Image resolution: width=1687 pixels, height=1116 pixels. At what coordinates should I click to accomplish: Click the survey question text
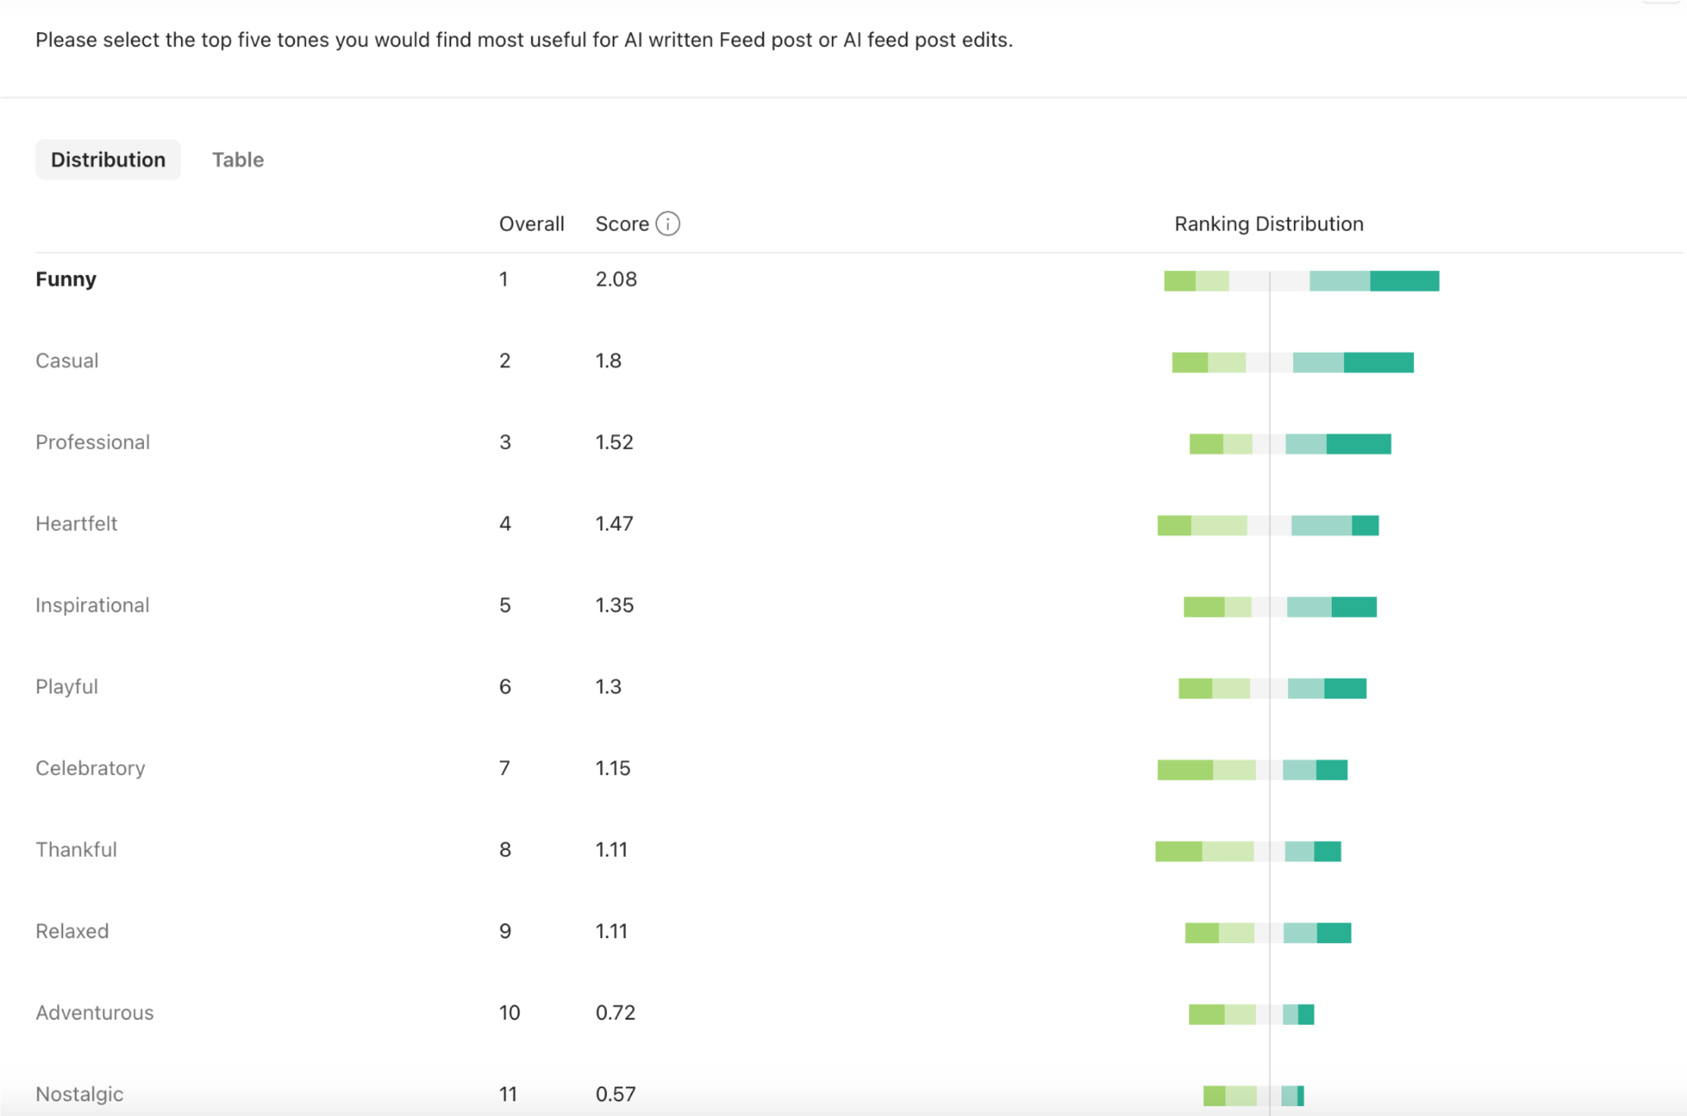(x=524, y=40)
